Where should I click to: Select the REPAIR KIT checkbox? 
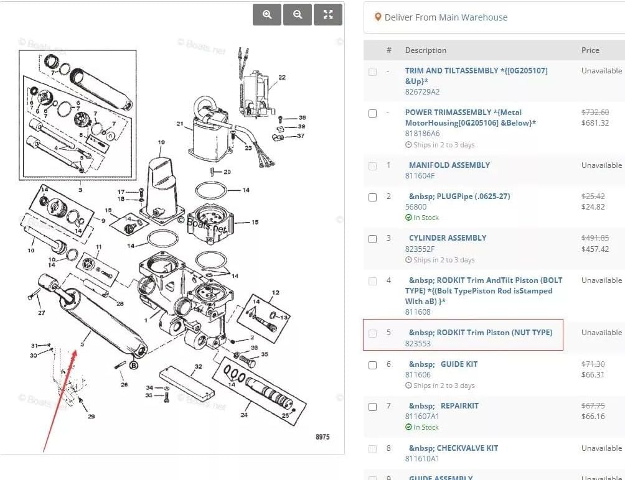point(373,407)
